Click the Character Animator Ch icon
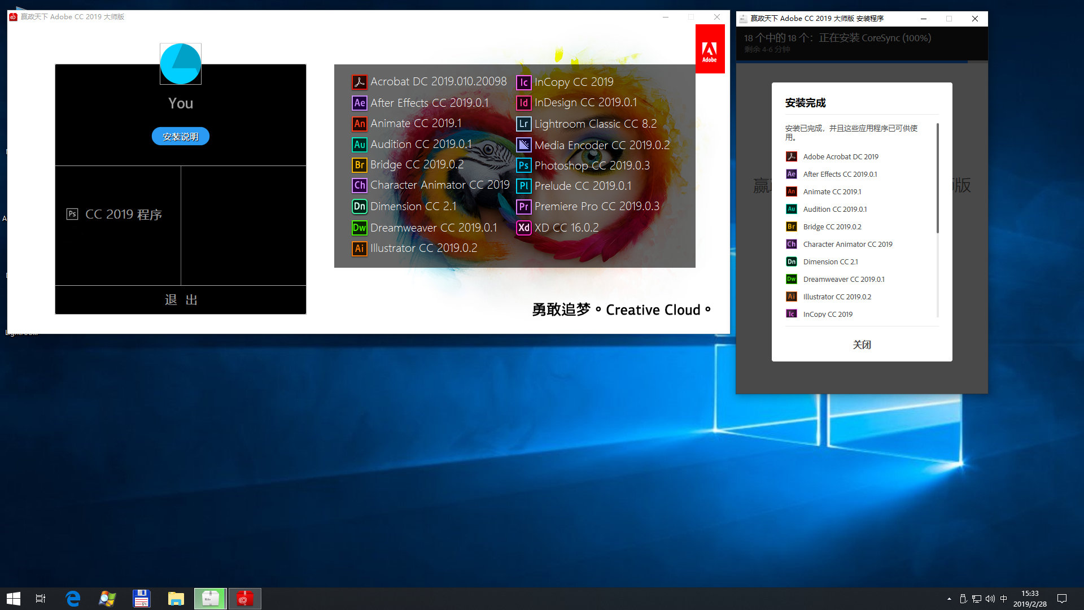Viewport: 1084px width, 610px height. (359, 185)
